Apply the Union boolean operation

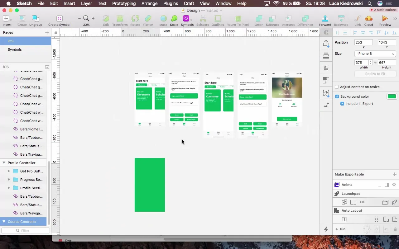[259, 18]
